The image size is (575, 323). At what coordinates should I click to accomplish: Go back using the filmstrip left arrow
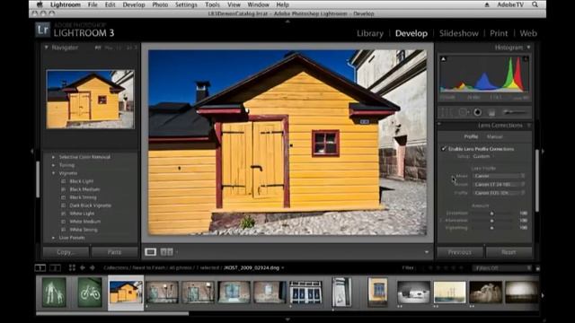point(83,267)
